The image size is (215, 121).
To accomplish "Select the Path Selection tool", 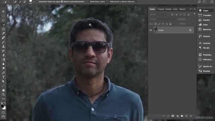I will click(3, 81).
